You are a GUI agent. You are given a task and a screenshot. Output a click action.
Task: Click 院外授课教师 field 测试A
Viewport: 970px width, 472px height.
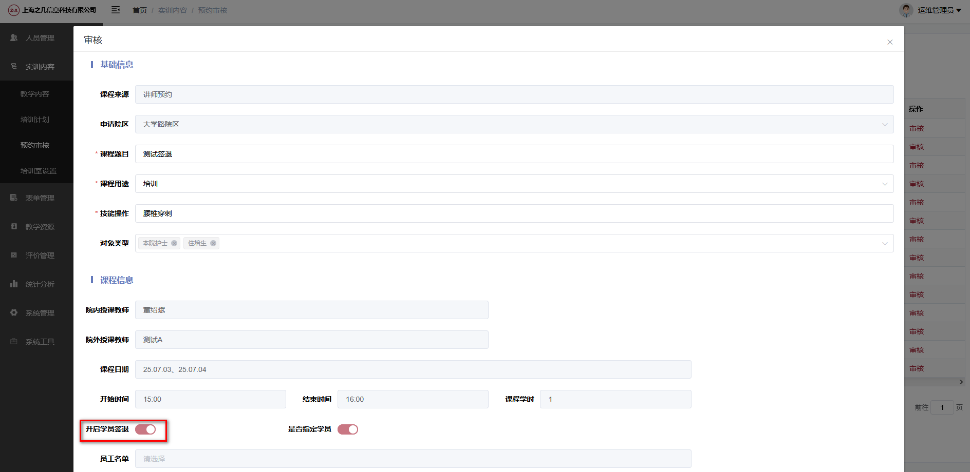tap(312, 340)
